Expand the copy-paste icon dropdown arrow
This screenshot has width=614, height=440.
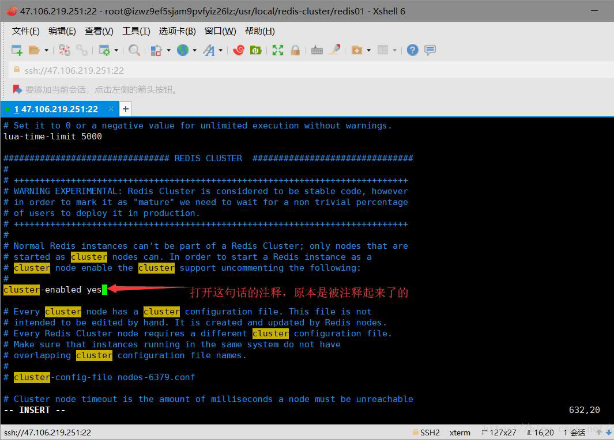point(168,50)
